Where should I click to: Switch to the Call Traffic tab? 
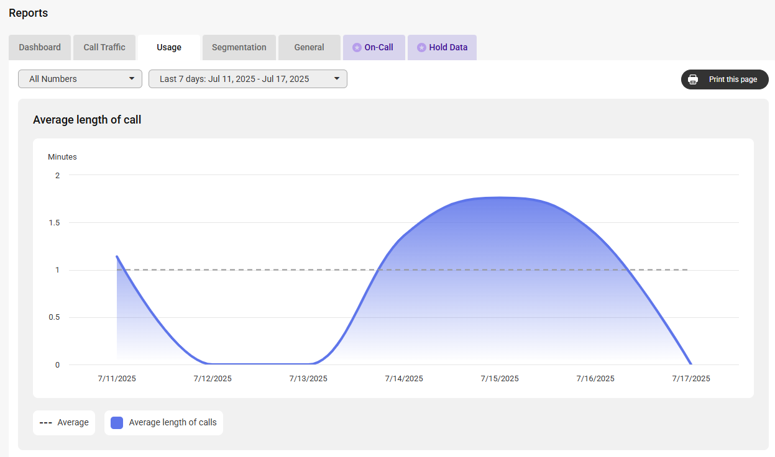pos(104,47)
